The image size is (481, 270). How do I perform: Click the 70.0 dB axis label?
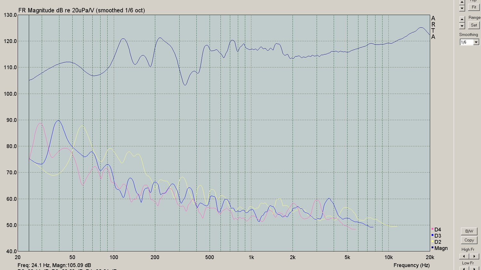tap(12, 173)
